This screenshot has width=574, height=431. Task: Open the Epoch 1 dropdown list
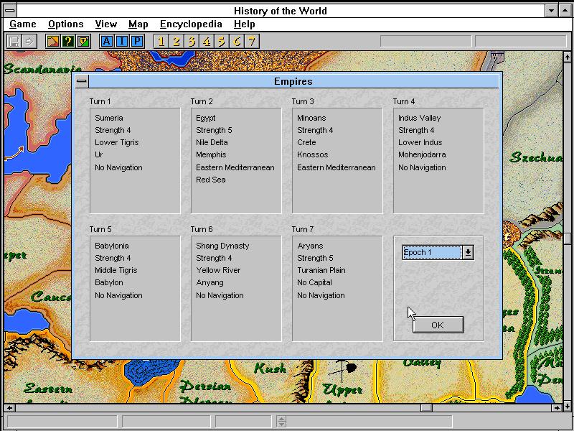(469, 253)
